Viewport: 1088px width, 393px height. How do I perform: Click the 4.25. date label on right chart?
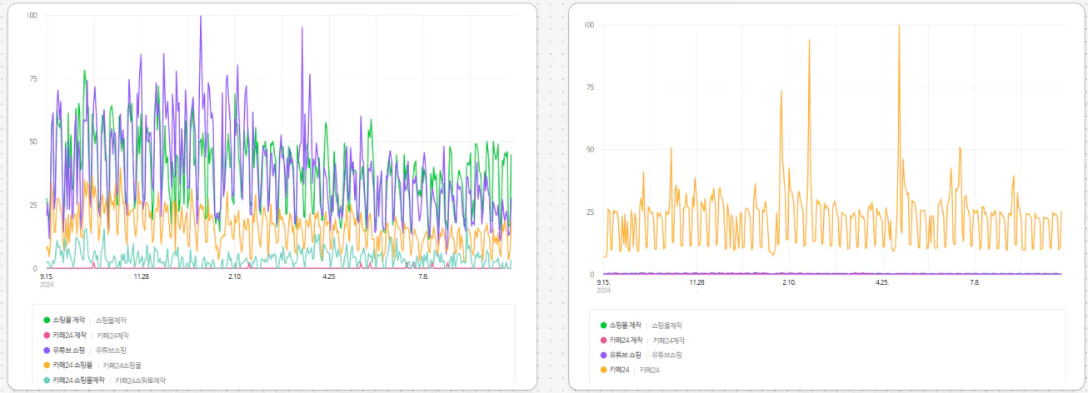pos(882,282)
